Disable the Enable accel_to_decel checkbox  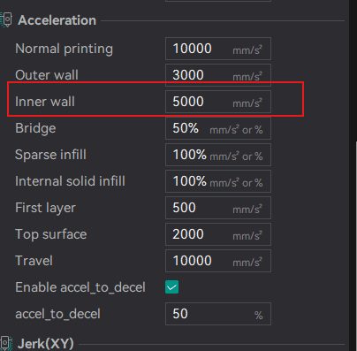pos(171,287)
